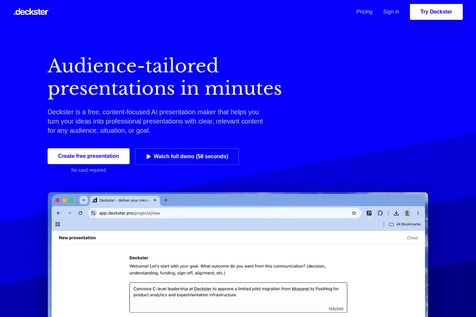Viewport: 476px width, 317px height.
Task: Click the New presentation title
Action: (x=77, y=238)
